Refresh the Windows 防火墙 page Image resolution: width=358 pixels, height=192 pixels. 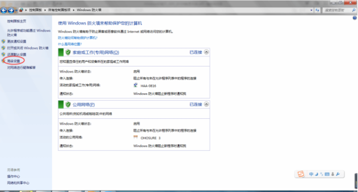click(x=317, y=10)
